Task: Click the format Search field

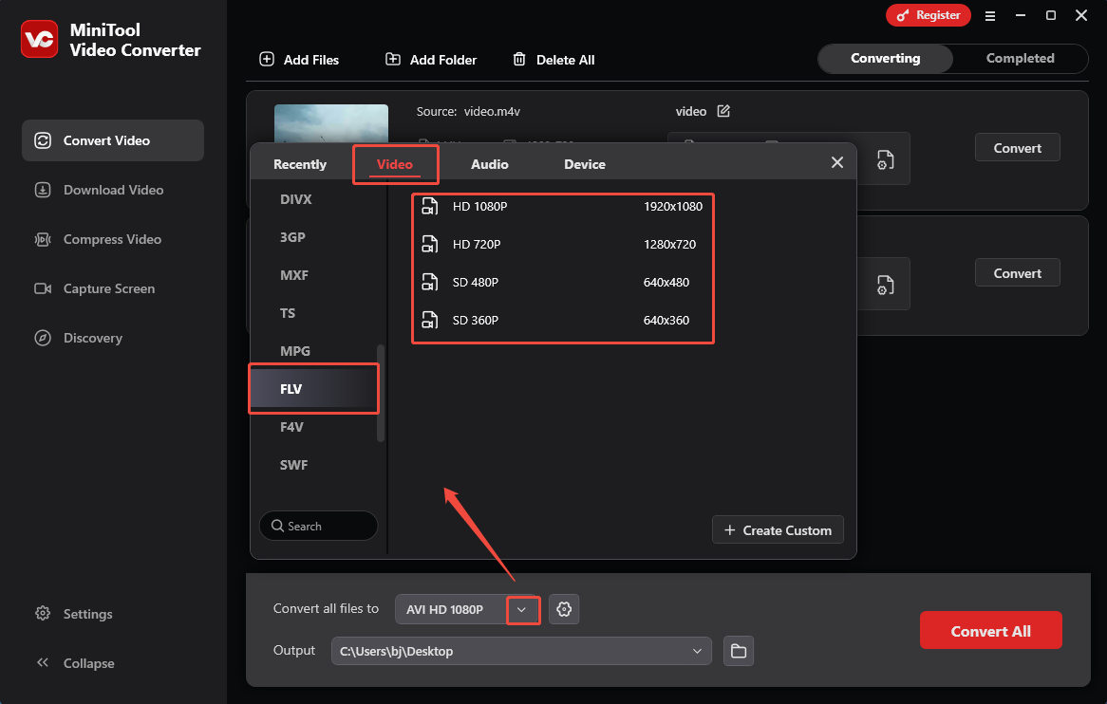Action: (x=318, y=527)
